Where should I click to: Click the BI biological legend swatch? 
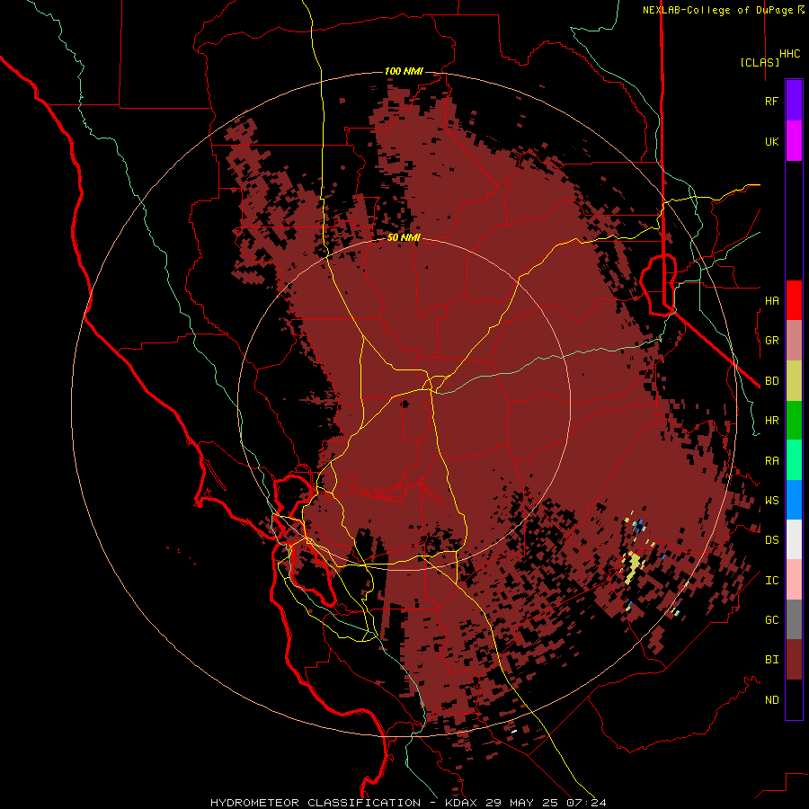(794, 660)
